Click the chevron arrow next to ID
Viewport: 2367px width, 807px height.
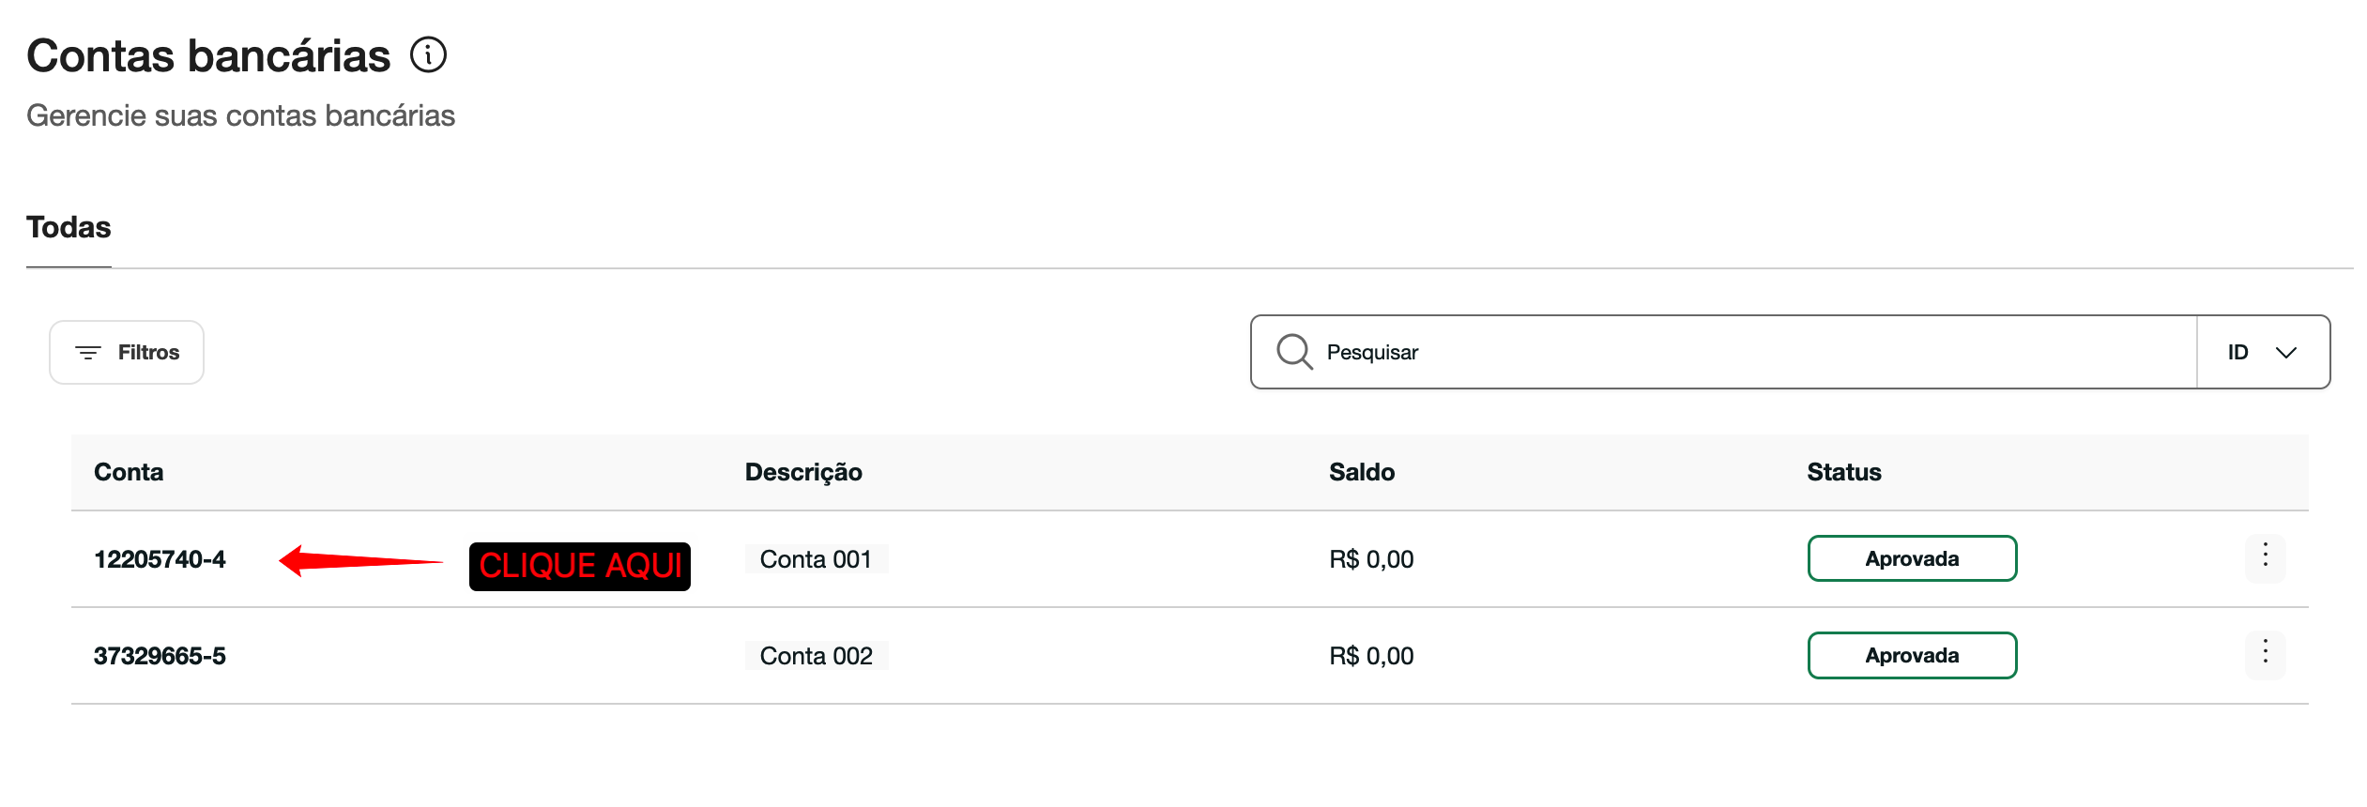2286,353
